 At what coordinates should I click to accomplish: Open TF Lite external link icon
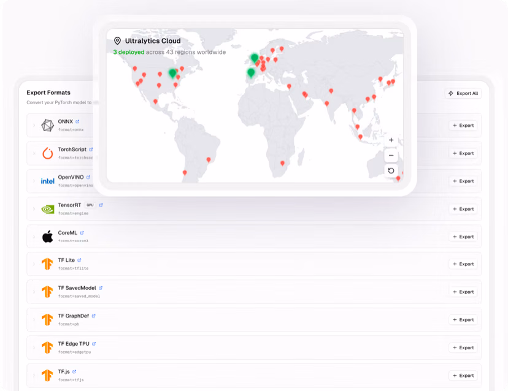(x=79, y=260)
